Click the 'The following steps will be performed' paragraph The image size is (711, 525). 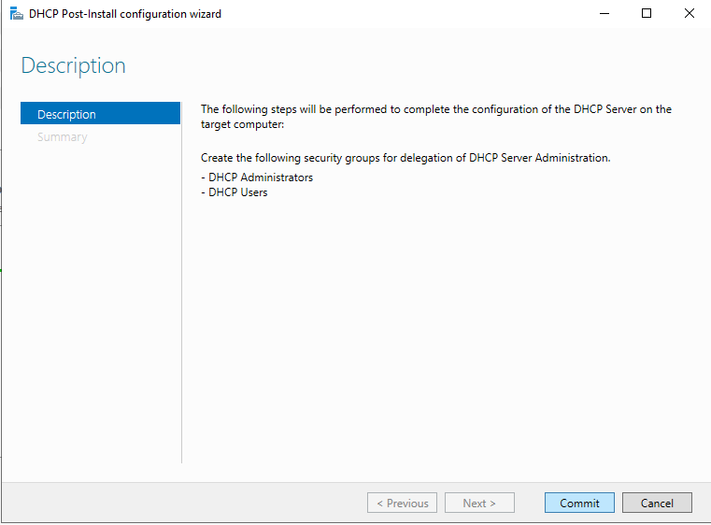435,116
